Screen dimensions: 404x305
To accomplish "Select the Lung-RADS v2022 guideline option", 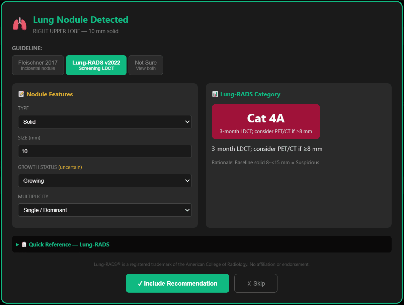I will [96, 65].
